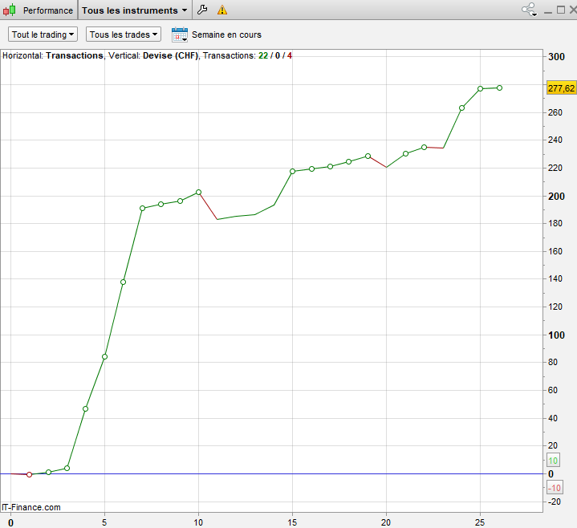Click the data point at transaction 24
The height and width of the screenshot is (528, 577).
(461, 108)
